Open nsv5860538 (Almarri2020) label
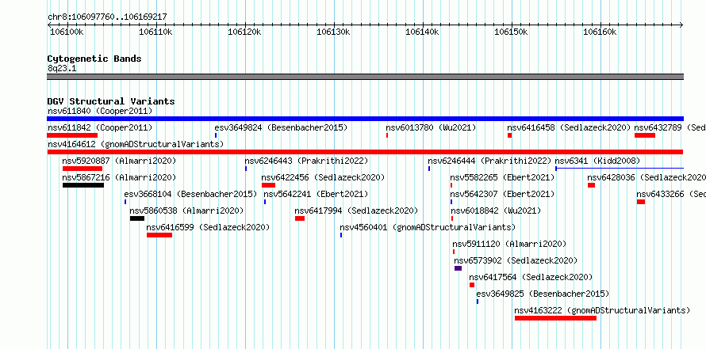Screen dimensions: 706x349 click(x=186, y=211)
